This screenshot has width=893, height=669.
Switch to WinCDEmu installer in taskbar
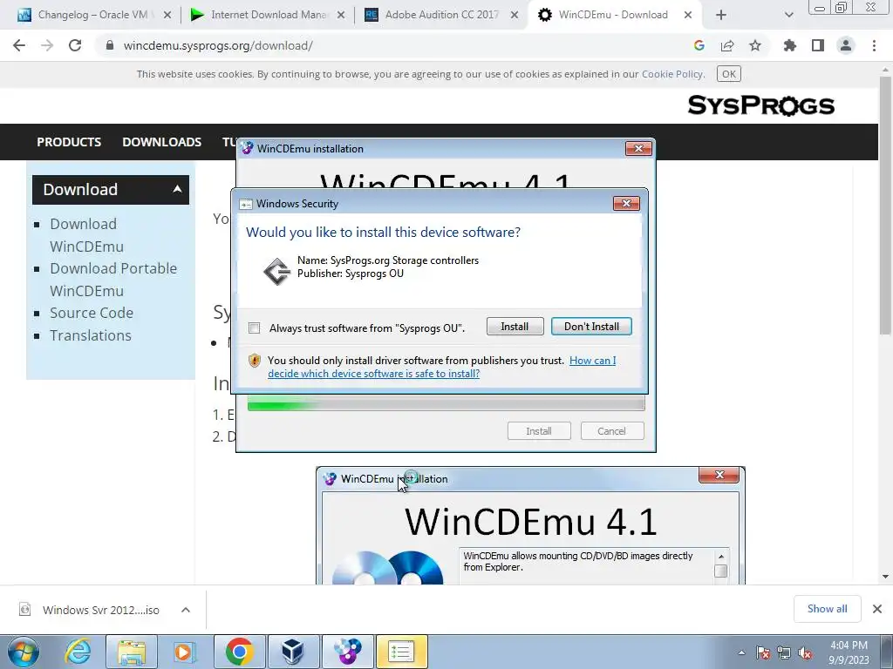(347, 652)
